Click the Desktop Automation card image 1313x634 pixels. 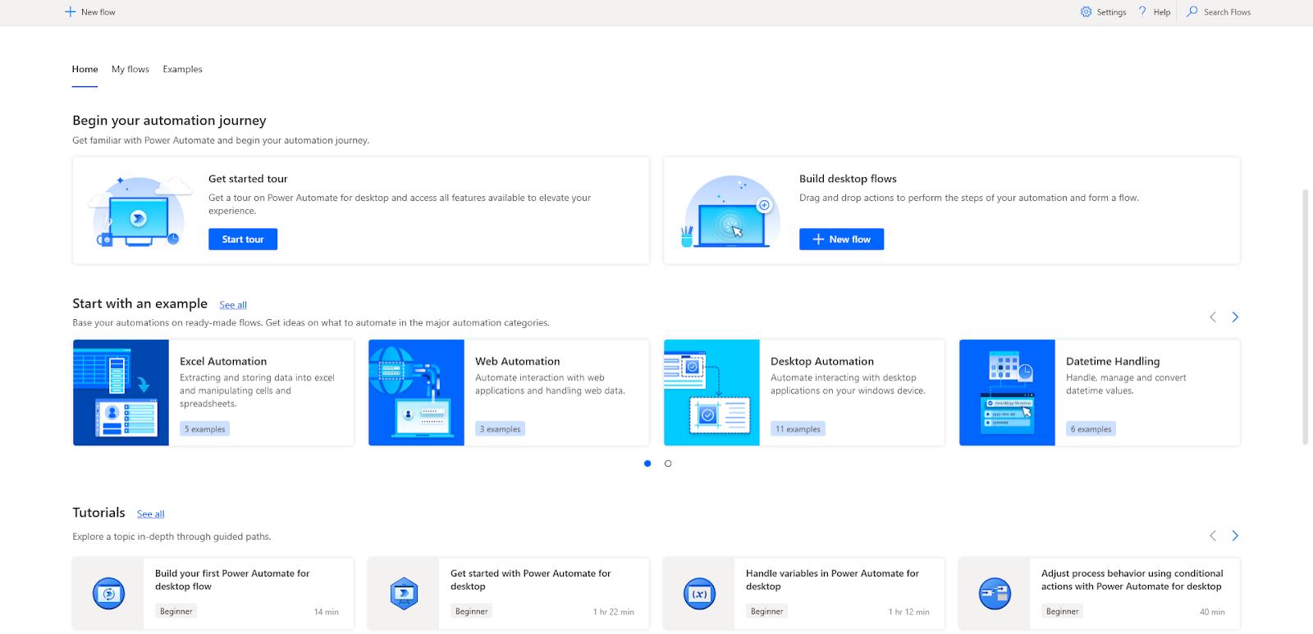coord(711,393)
